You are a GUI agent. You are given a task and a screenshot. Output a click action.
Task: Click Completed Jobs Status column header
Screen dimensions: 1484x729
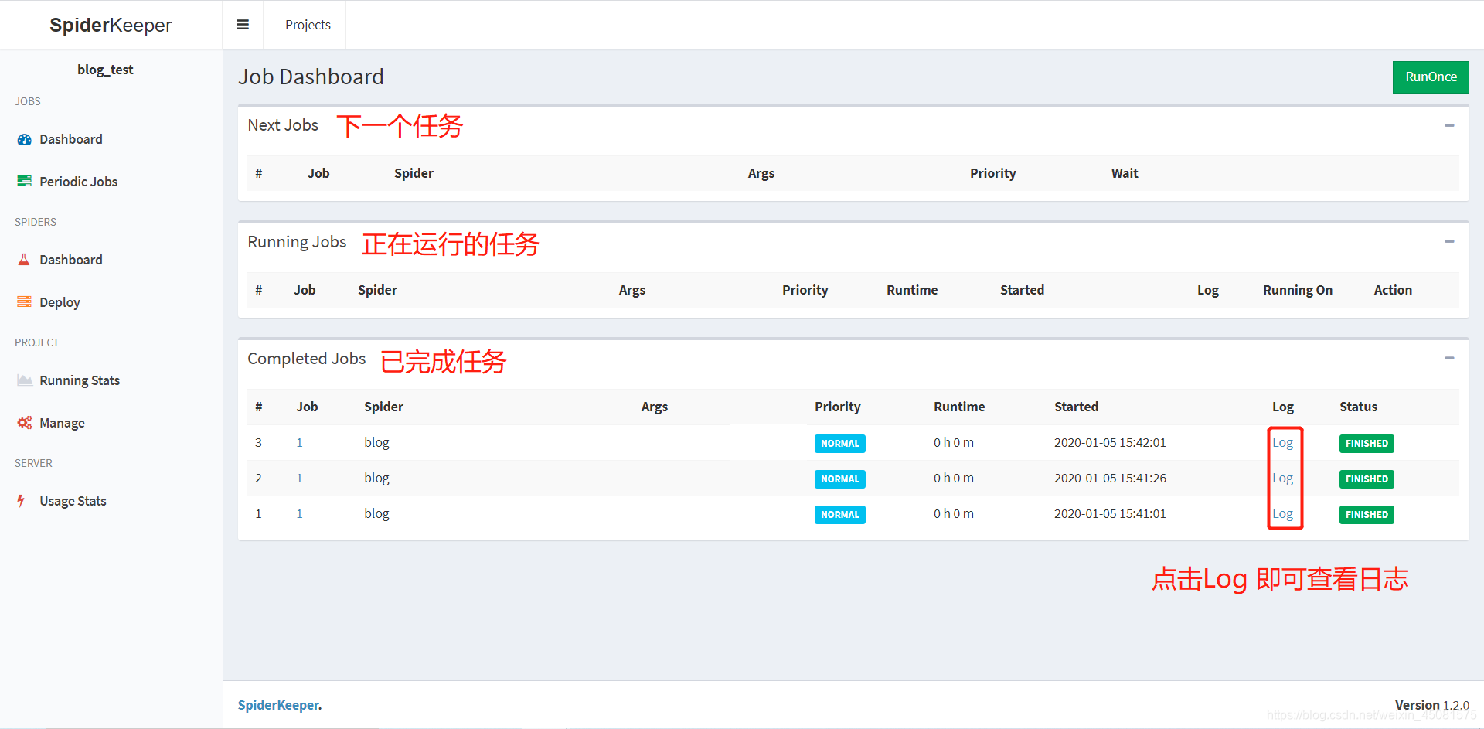tap(1358, 407)
